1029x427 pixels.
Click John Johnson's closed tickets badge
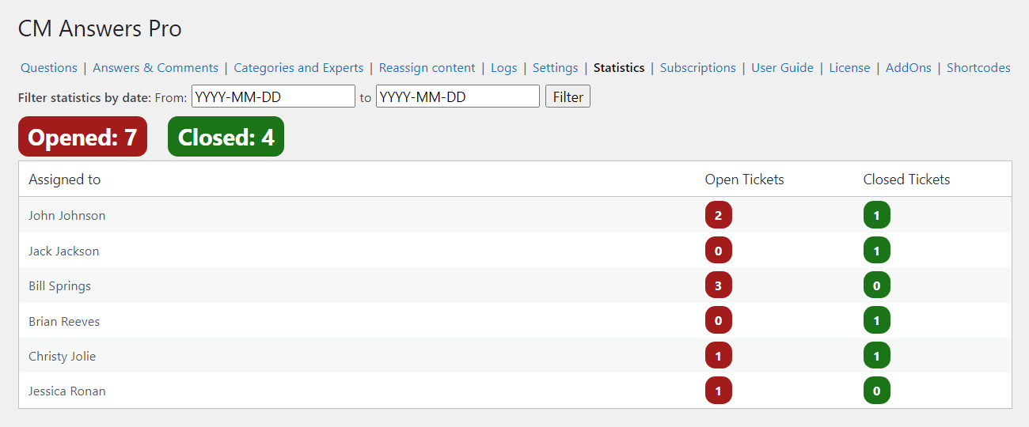876,215
